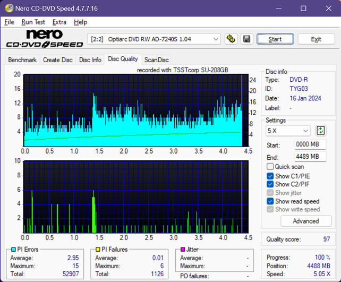
Task: Click the PI Errors total 52907
Action: pos(71,274)
